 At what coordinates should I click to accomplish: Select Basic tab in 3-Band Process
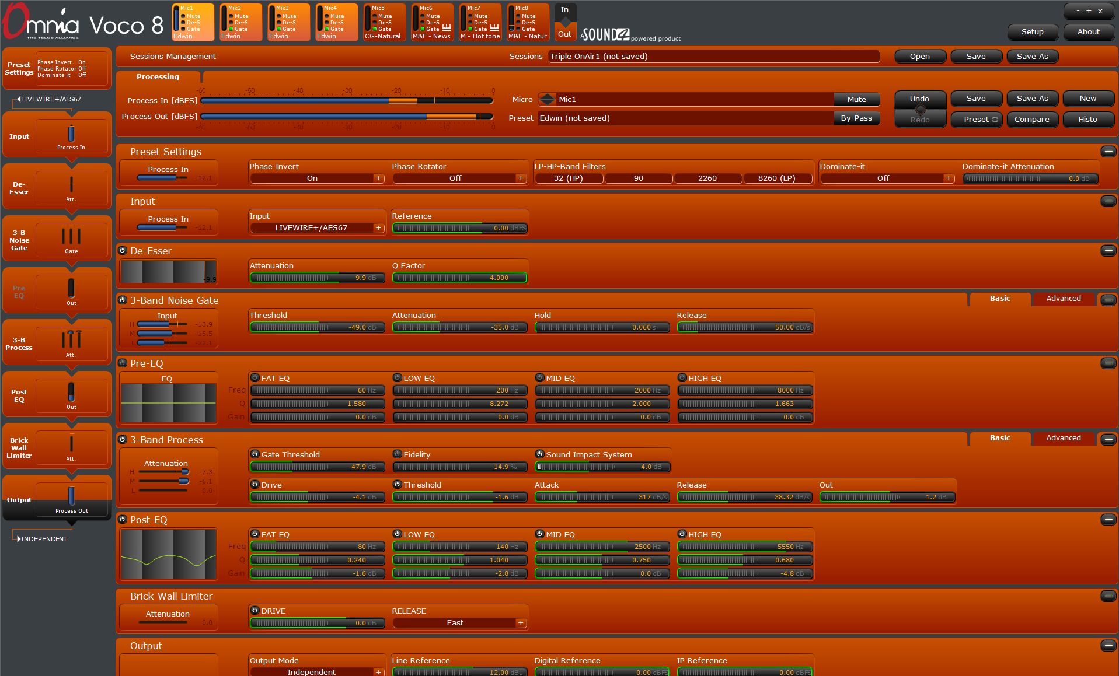click(1000, 438)
